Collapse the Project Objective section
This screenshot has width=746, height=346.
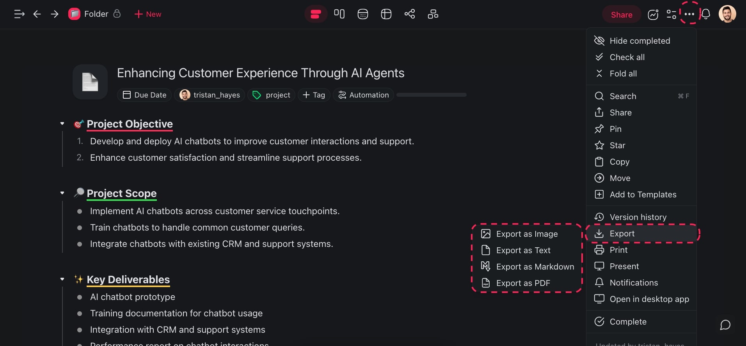(x=62, y=124)
